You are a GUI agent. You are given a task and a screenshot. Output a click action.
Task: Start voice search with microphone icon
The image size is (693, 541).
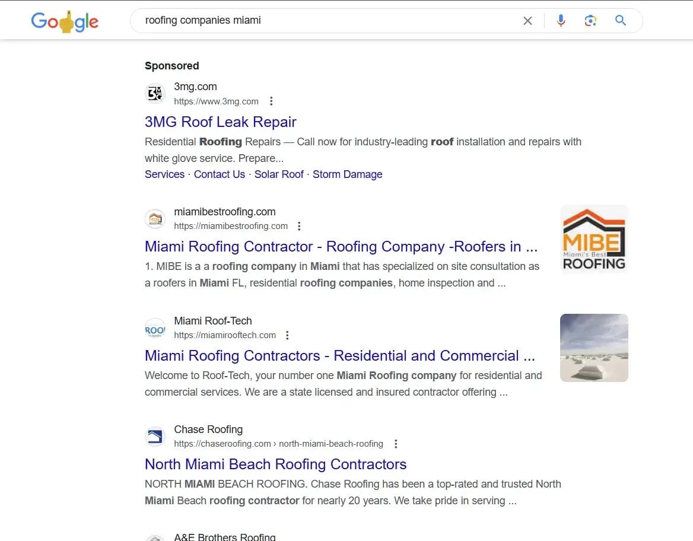pyautogui.click(x=561, y=21)
